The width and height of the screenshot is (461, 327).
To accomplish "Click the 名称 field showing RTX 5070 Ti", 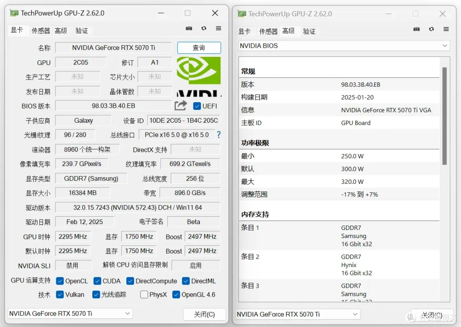I will (114, 48).
